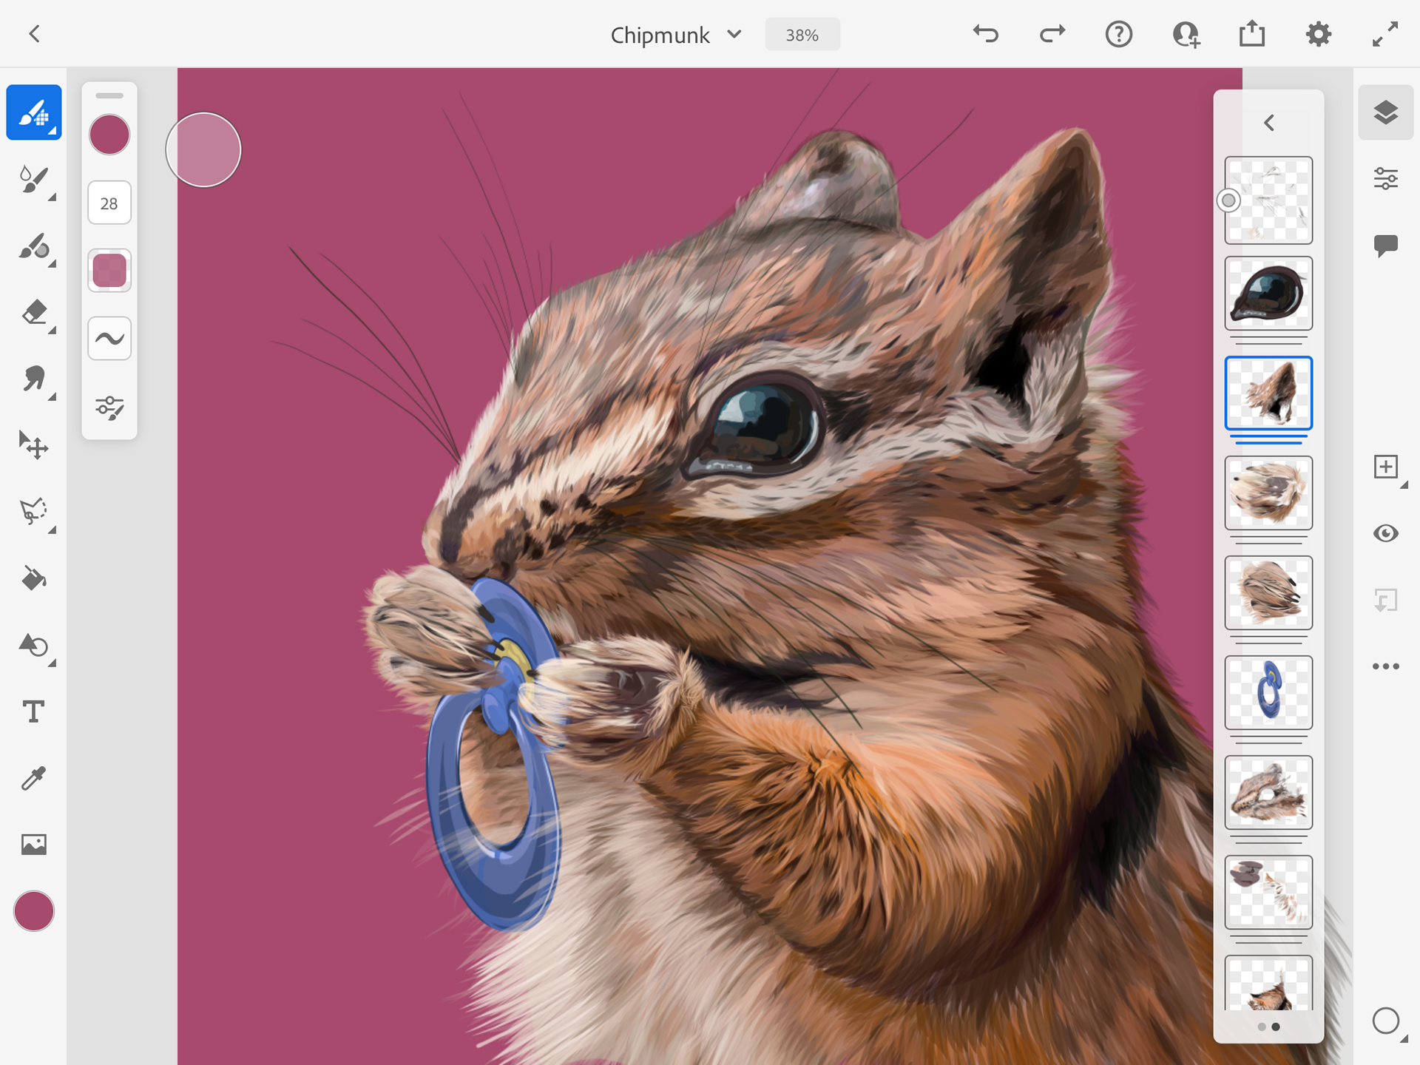Screen dimensions: 1420x1065
Task: Select the Type text tool
Action: coord(33,711)
